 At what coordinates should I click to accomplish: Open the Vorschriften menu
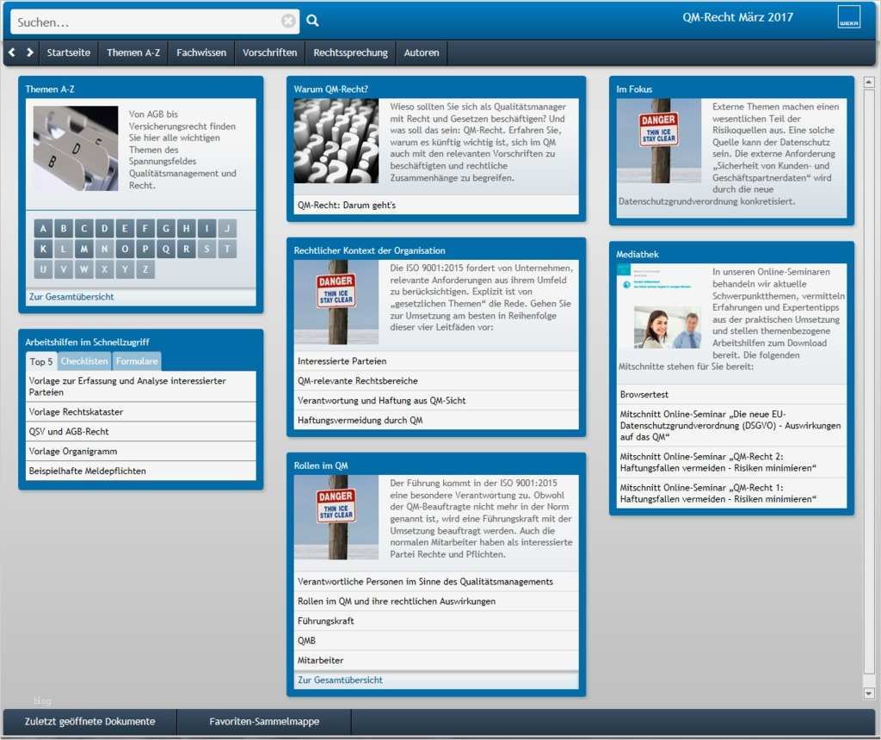coord(269,52)
